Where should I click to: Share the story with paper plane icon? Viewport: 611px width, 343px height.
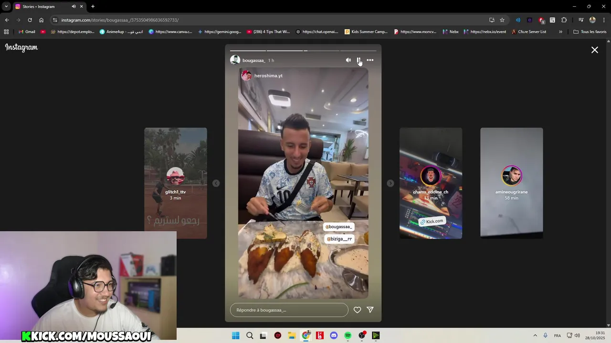(x=370, y=310)
